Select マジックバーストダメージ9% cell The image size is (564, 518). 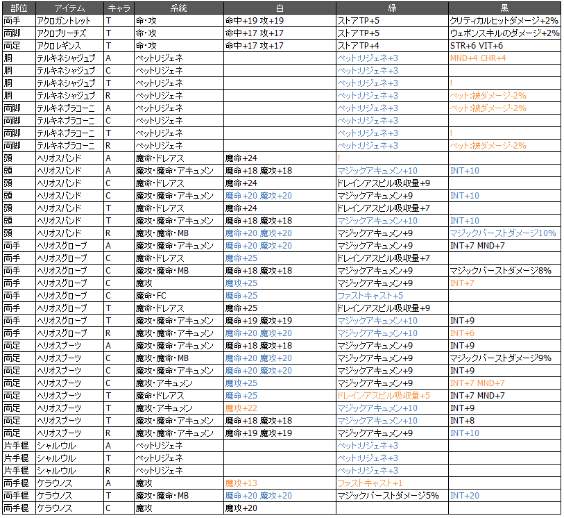click(504, 358)
